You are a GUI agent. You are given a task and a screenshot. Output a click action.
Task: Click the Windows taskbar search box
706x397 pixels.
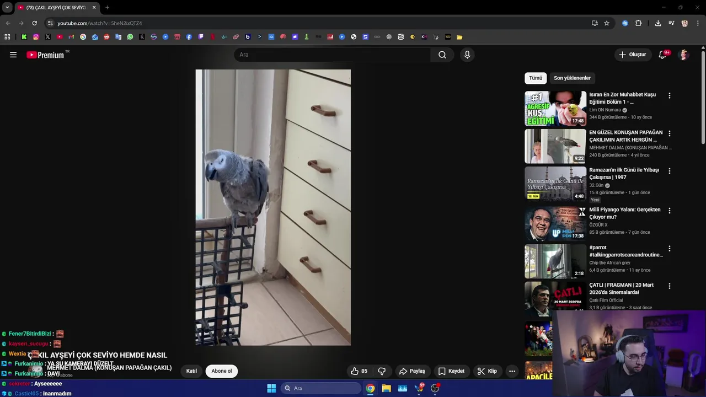321,388
